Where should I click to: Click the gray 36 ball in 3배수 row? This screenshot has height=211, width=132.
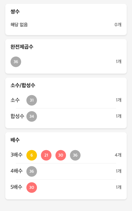[75, 155]
